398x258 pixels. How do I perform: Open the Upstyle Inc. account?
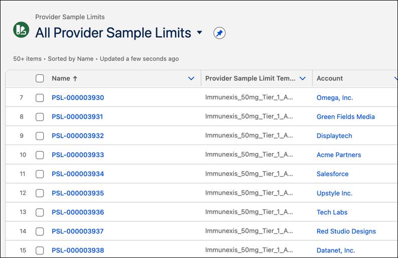[x=335, y=193]
